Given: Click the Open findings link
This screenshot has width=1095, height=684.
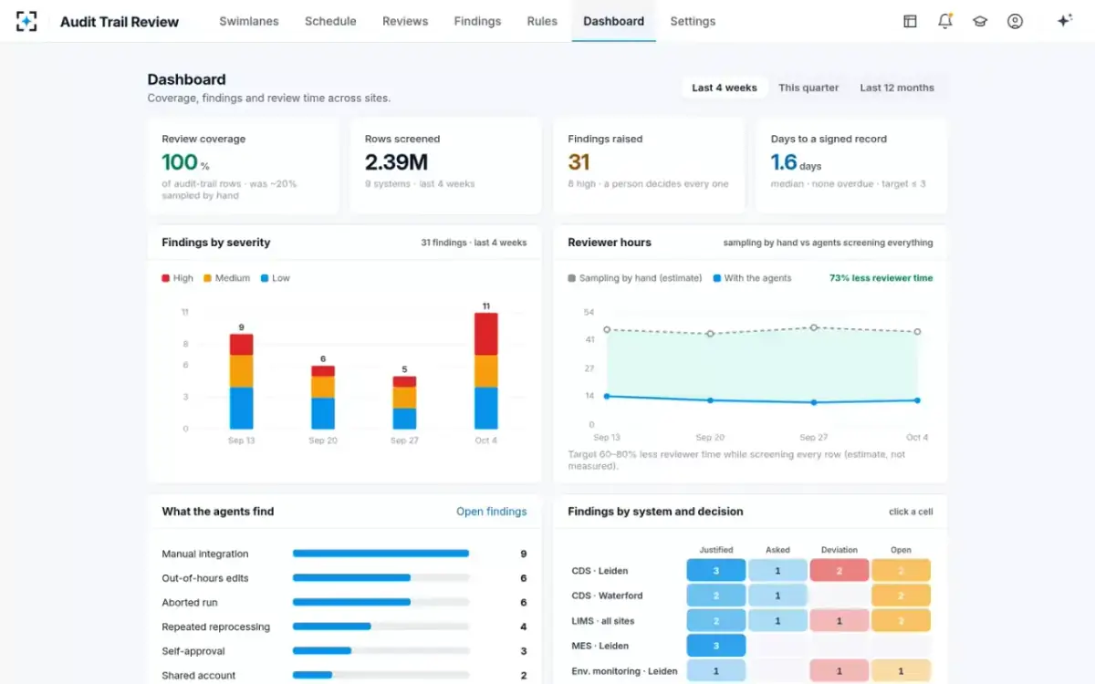Looking at the screenshot, I should tap(491, 512).
